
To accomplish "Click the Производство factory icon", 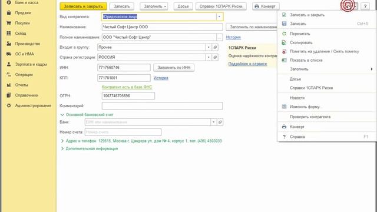I will [x=9, y=44].
